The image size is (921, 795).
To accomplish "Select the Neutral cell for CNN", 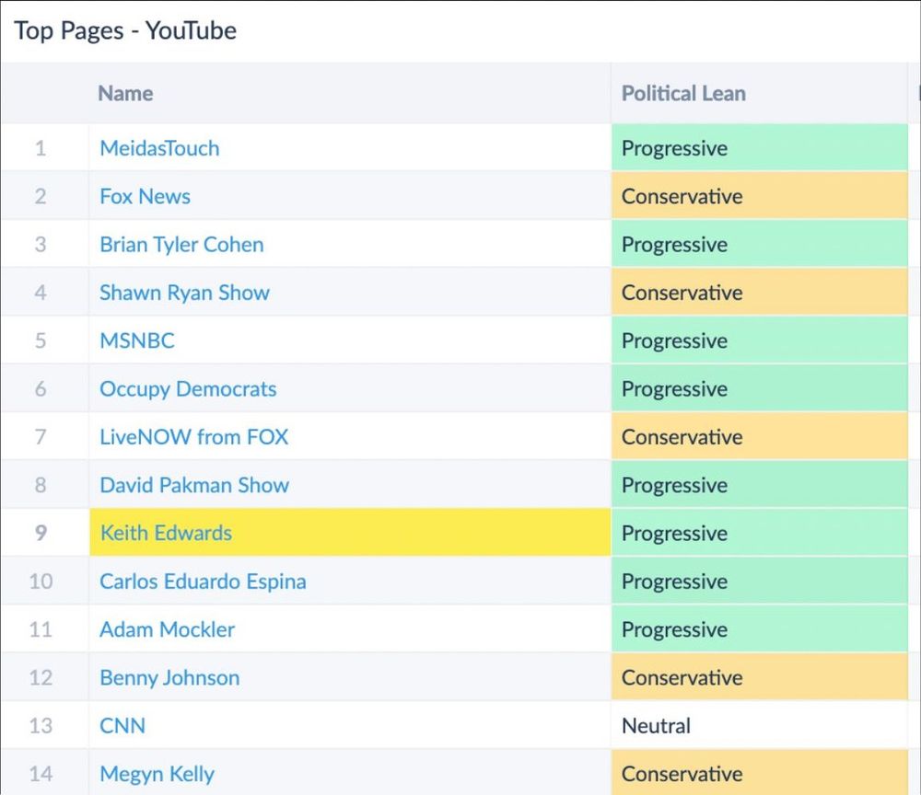I will pyautogui.click(x=760, y=724).
